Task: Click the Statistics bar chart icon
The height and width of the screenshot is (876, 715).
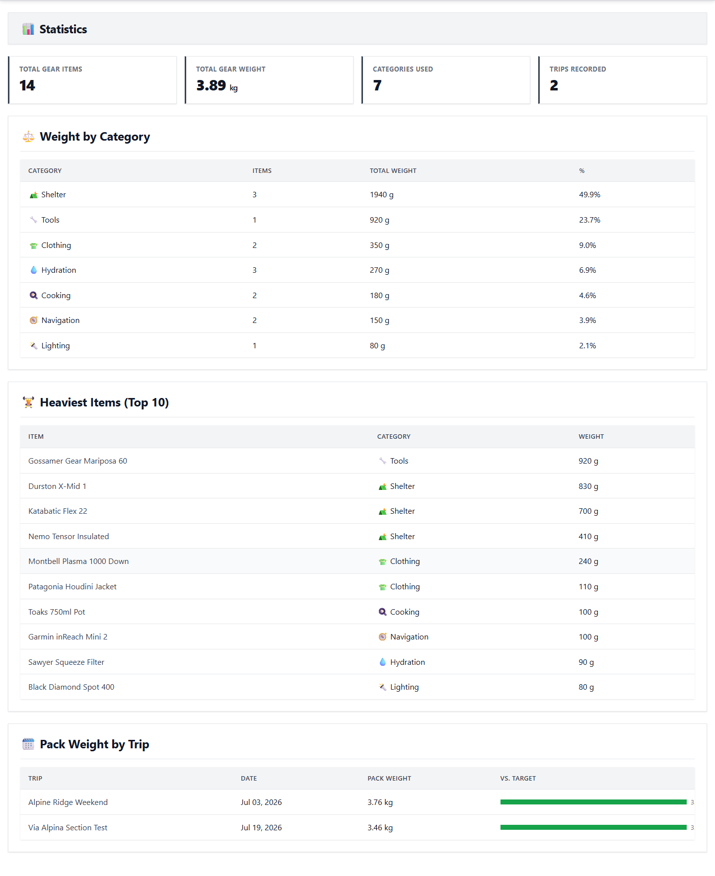Action: (28, 29)
